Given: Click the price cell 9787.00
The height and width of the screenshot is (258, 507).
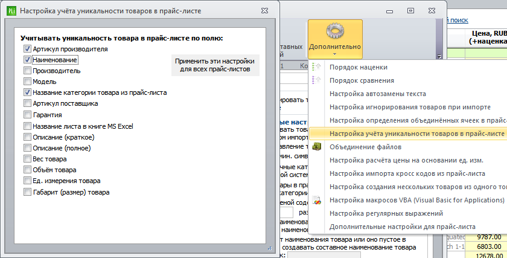Looking at the screenshot, I should [x=486, y=237].
